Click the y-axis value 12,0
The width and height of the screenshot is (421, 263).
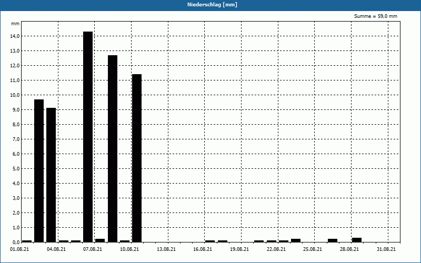(x=15, y=66)
